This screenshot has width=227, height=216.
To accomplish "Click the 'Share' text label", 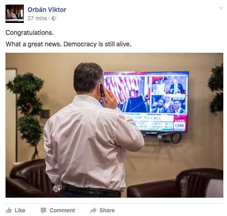I will (x=107, y=210).
